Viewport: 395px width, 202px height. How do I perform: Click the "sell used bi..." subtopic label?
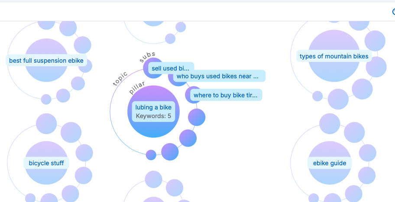point(171,68)
